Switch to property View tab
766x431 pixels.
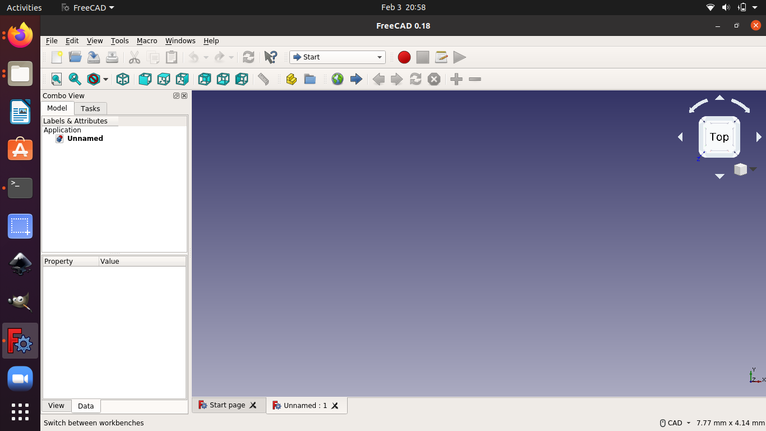click(56, 406)
